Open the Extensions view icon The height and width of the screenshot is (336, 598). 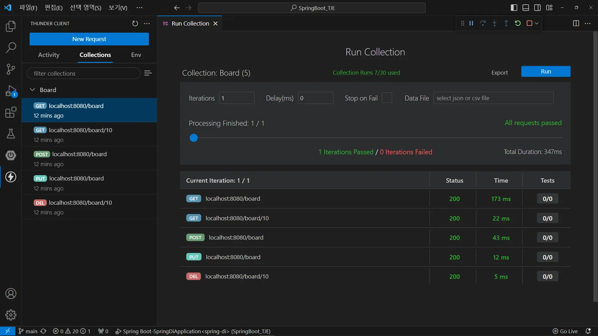tap(11, 112)
